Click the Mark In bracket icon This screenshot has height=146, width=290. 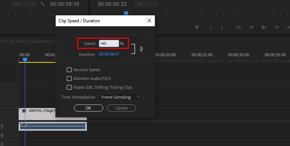(210, 27)
